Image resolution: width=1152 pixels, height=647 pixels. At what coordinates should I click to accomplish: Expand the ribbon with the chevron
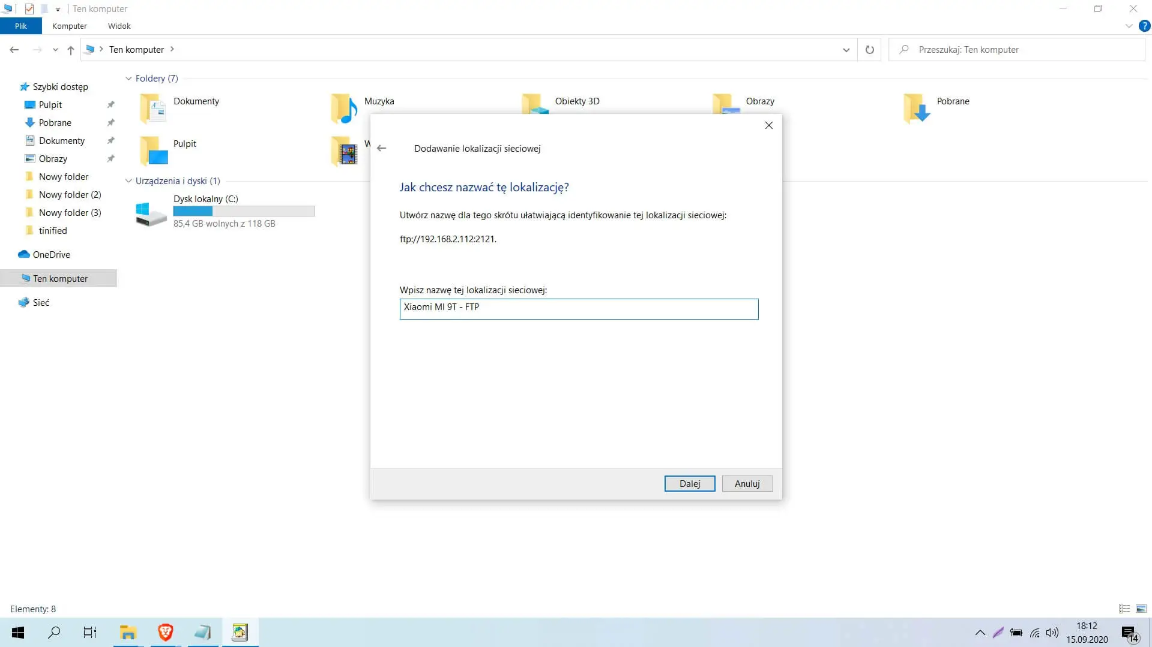[1129, 26]
